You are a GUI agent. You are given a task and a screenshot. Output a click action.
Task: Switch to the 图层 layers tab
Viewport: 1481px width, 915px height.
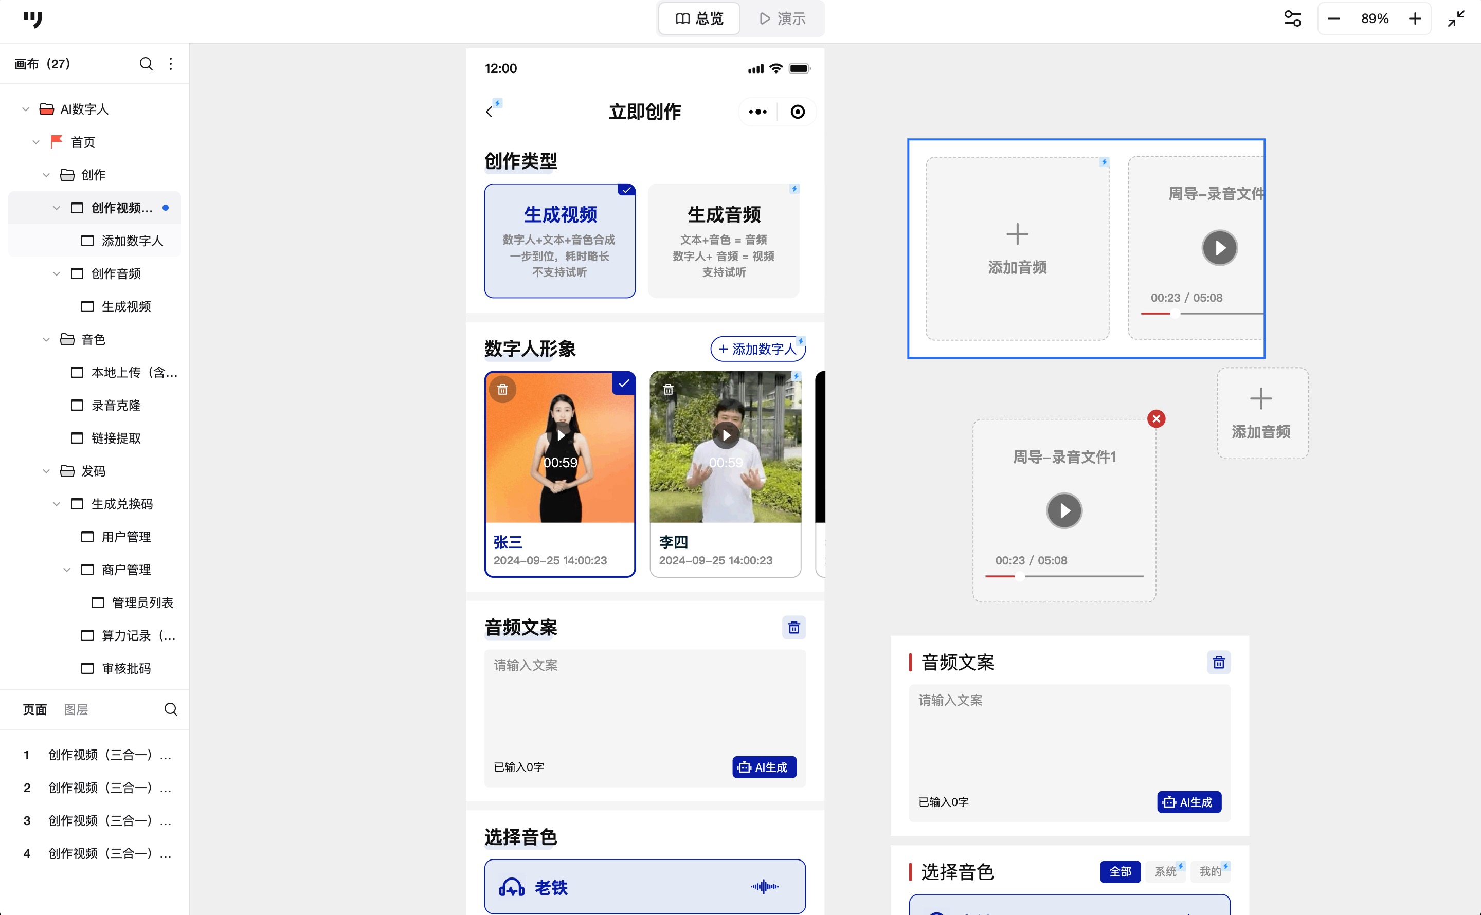tap(76, 709)
